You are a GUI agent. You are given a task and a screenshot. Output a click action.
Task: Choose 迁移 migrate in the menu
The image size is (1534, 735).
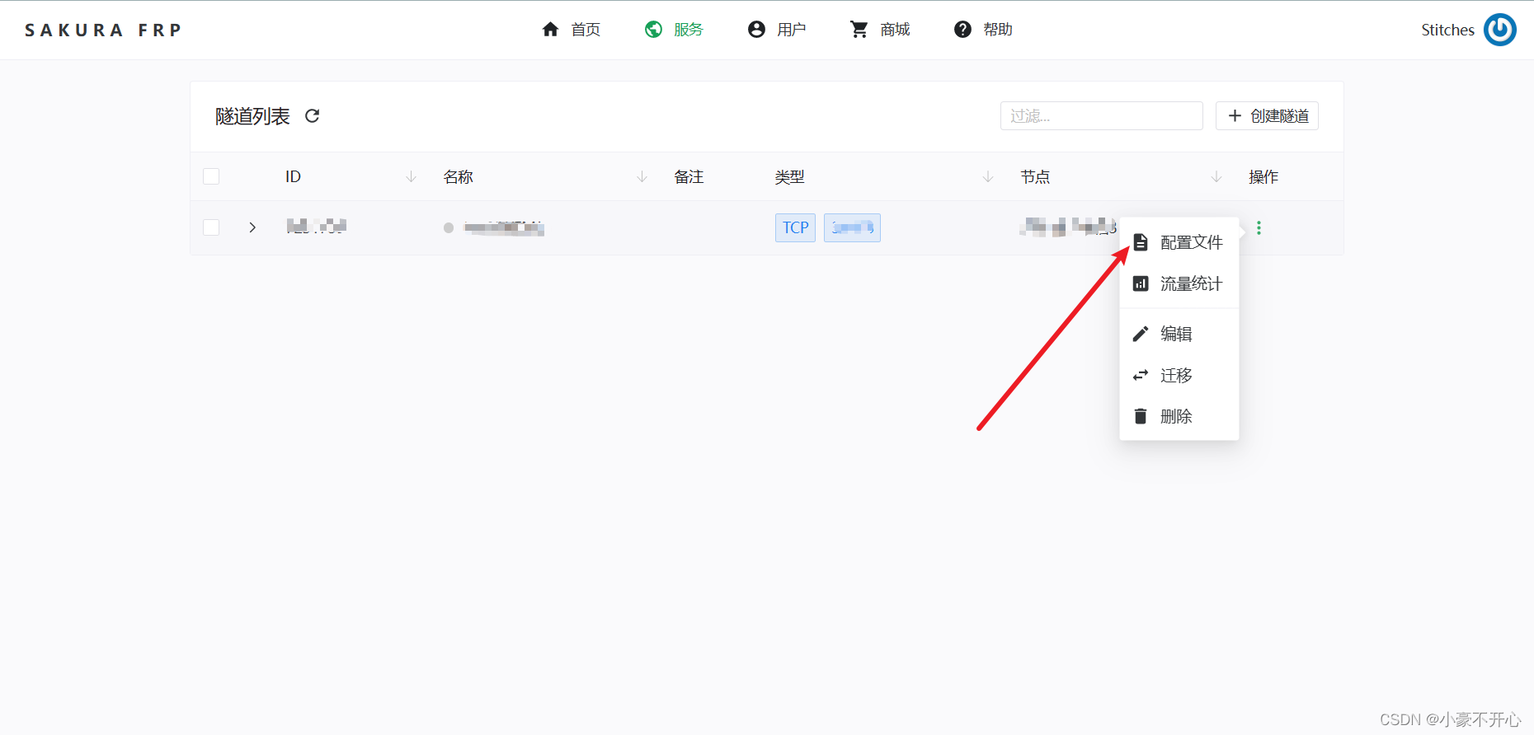point(1179,375)
